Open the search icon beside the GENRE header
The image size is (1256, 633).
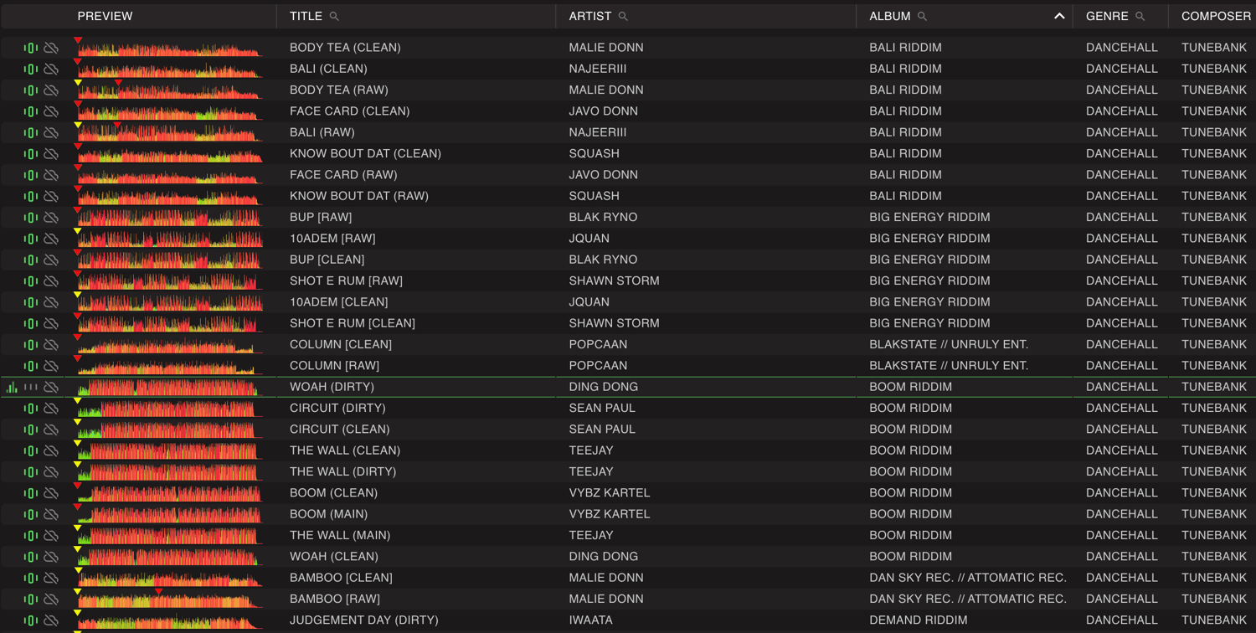(1140, 17)
